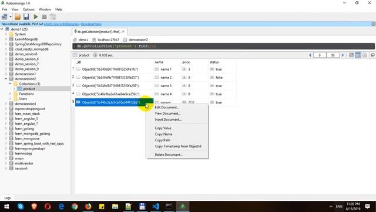Screen dimensions: 376x212
Task: Click the skip value field showing 0
Action: [x=320, y=55]
